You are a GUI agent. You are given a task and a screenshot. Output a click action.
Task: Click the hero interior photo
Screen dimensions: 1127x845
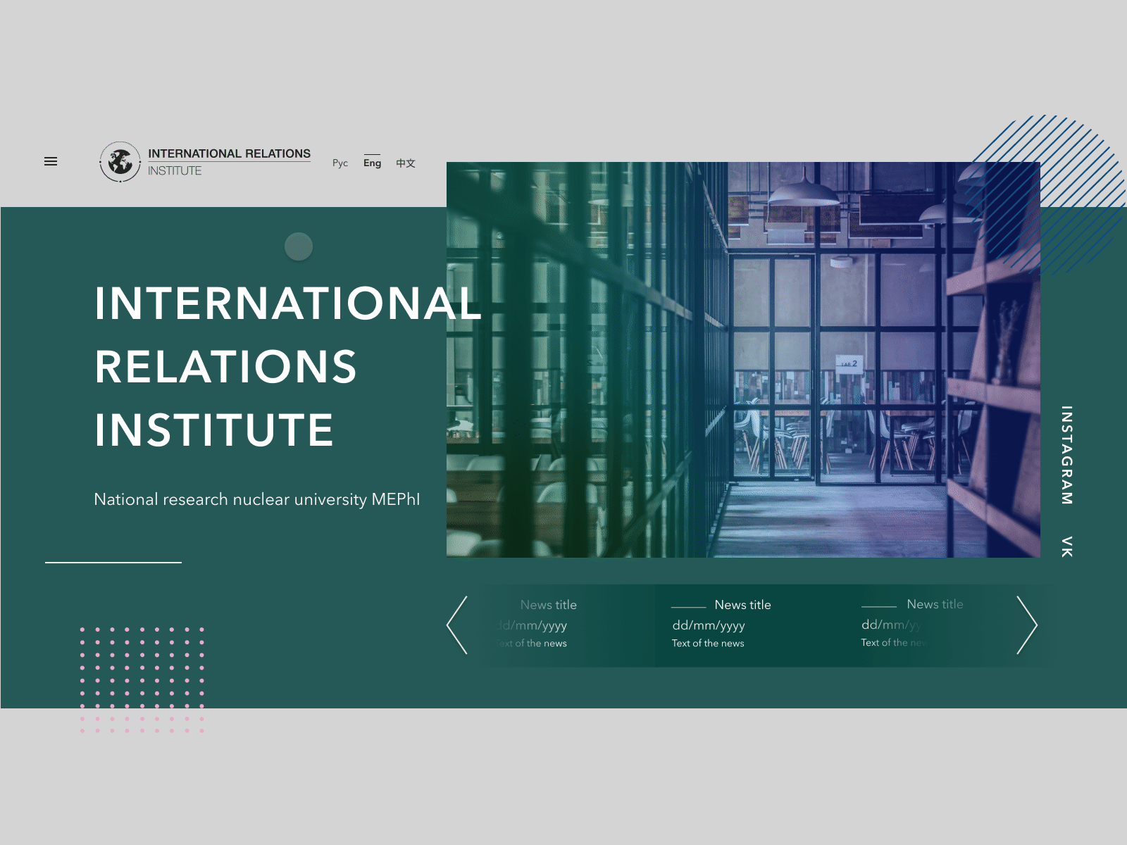pyautogui.click(x=743, y=360)
